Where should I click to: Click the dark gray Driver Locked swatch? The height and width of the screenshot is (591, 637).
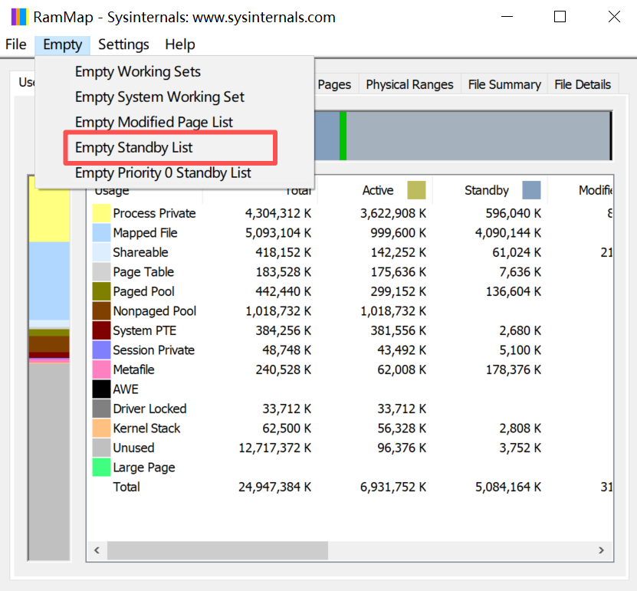(x=101, y=409)
